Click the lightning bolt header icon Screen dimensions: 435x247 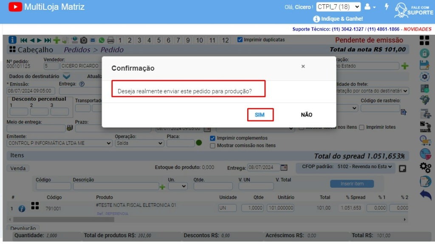[x=387, y=6]
